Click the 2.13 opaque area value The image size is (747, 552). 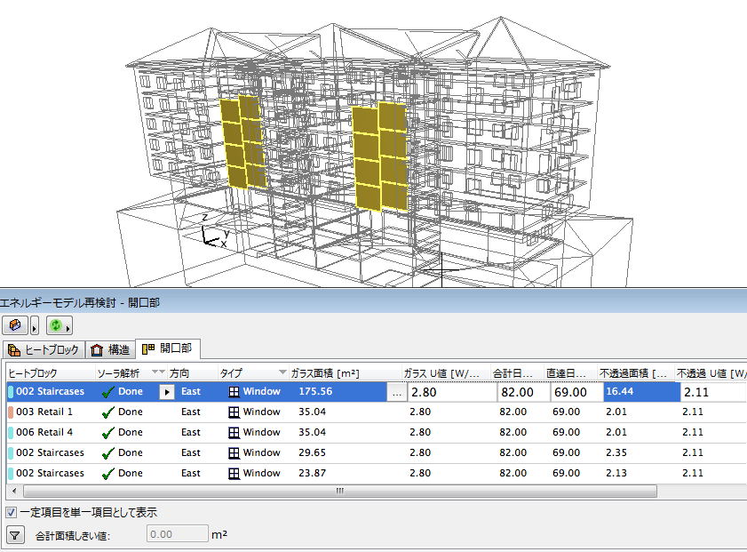pos(616,474)
